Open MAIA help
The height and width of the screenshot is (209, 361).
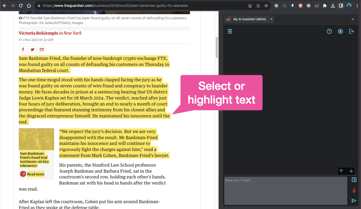coord(329,31)
